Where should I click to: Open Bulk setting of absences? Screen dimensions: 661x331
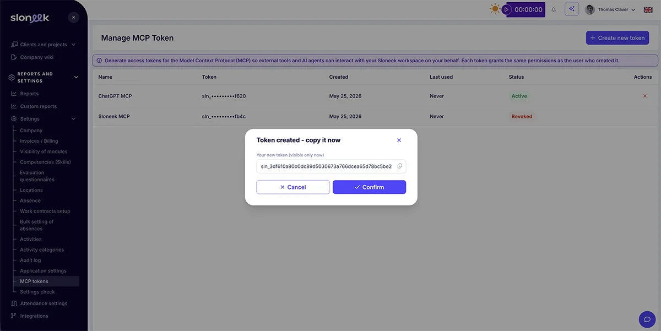pyautogui.click(x=37, y=225)
